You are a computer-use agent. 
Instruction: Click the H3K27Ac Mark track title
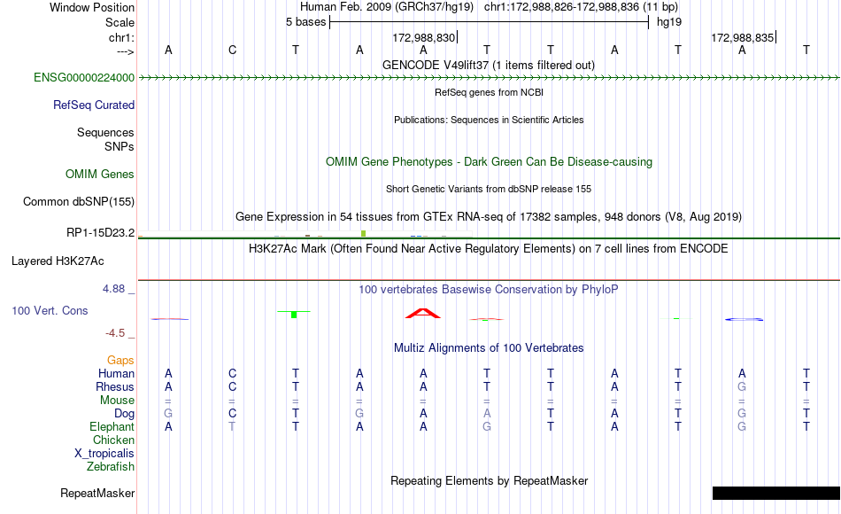tap(489, 249)
